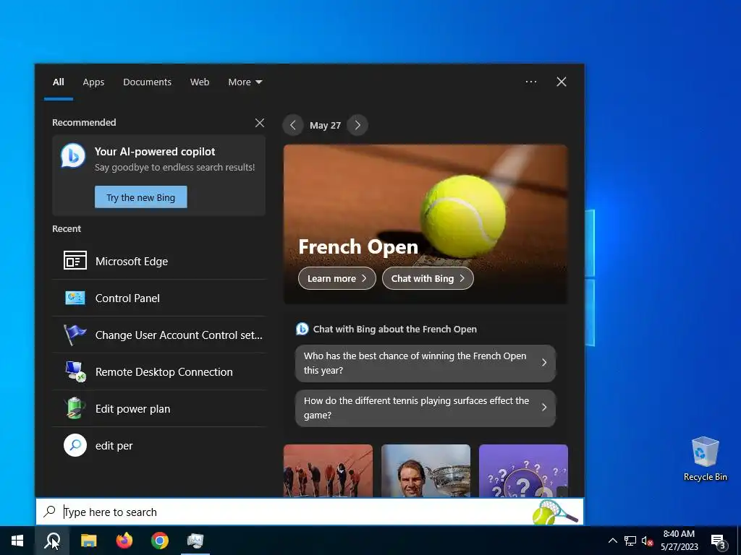Viewport: 741px width, 555px height.
Task: Click the taskbar search magnifier icon
Action: coord(52,541)
